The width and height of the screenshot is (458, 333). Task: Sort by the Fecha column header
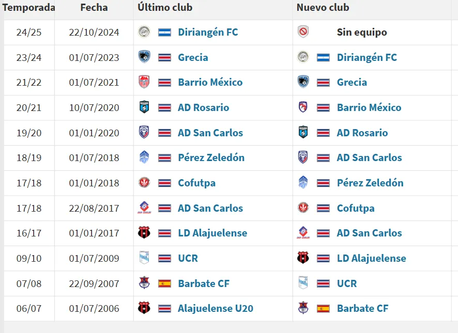click(x=93, y=7)
